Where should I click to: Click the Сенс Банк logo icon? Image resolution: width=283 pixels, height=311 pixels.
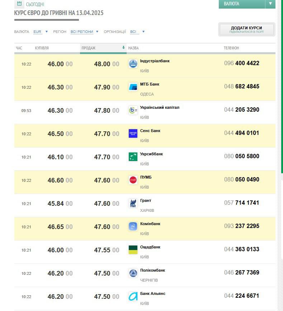pyautogui.click(x=133, y=133)
